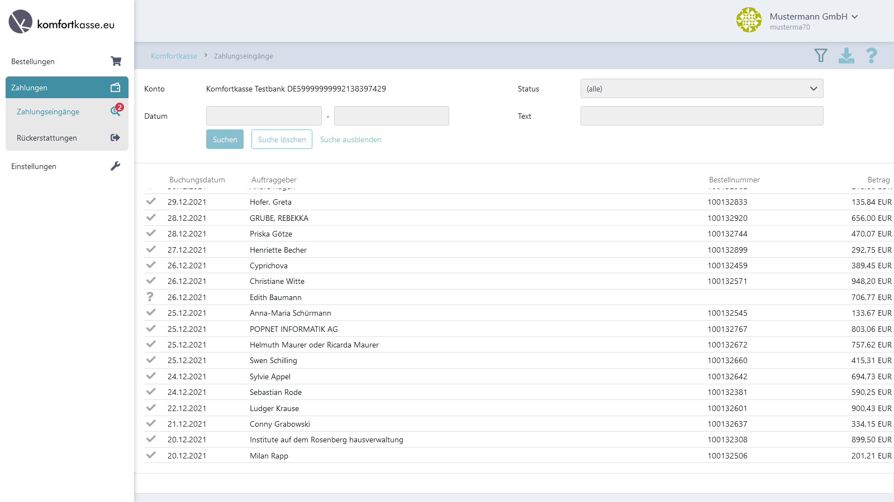This screenshot has height=502, width=894.
Task: Click the Suche löschen button
Action: click(x=282, y=139)
